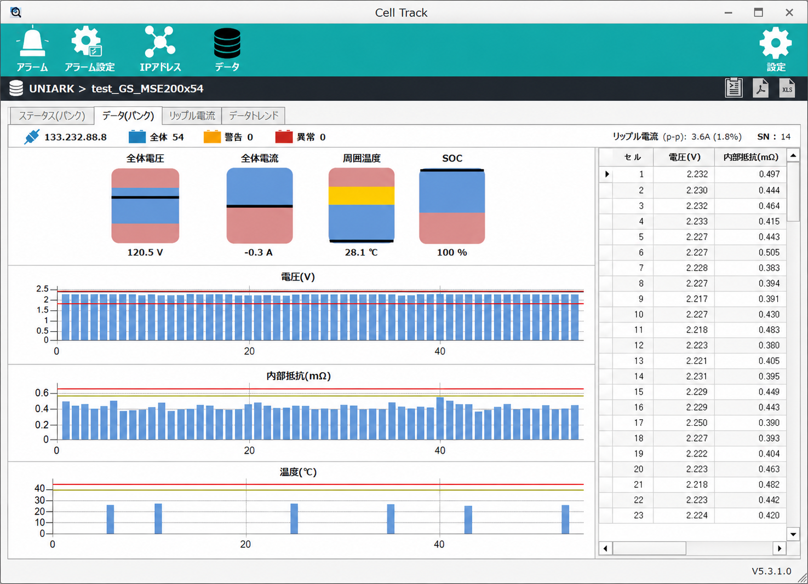Image resolution: width=808 pixels, height=584 pixels.
Task: Click the report clipboard icon
Action: [733, 88]
